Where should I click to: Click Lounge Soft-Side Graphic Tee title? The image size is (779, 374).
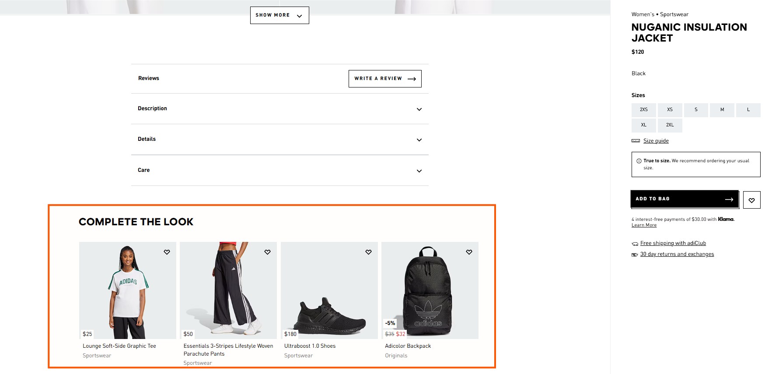coord(119,346)
